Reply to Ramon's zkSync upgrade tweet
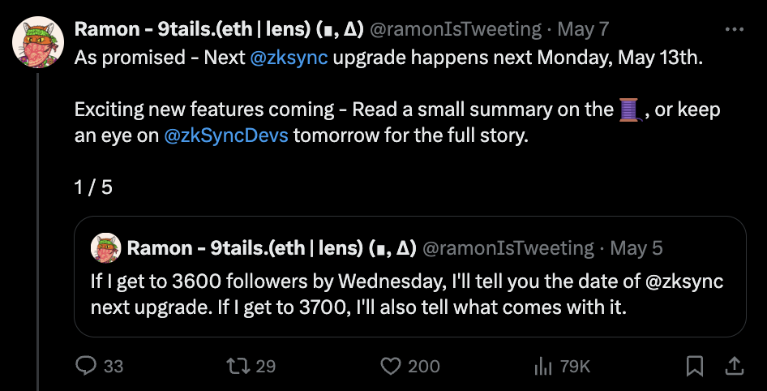The height and width of the screenshot is (391, 767). [87, 367]
